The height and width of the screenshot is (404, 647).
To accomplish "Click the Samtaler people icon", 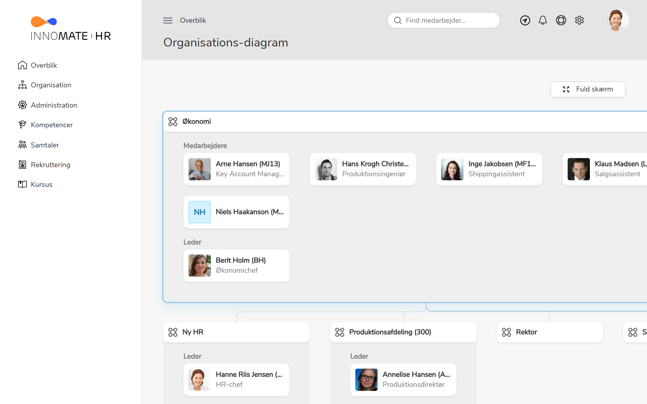I will tap(22, 145).
